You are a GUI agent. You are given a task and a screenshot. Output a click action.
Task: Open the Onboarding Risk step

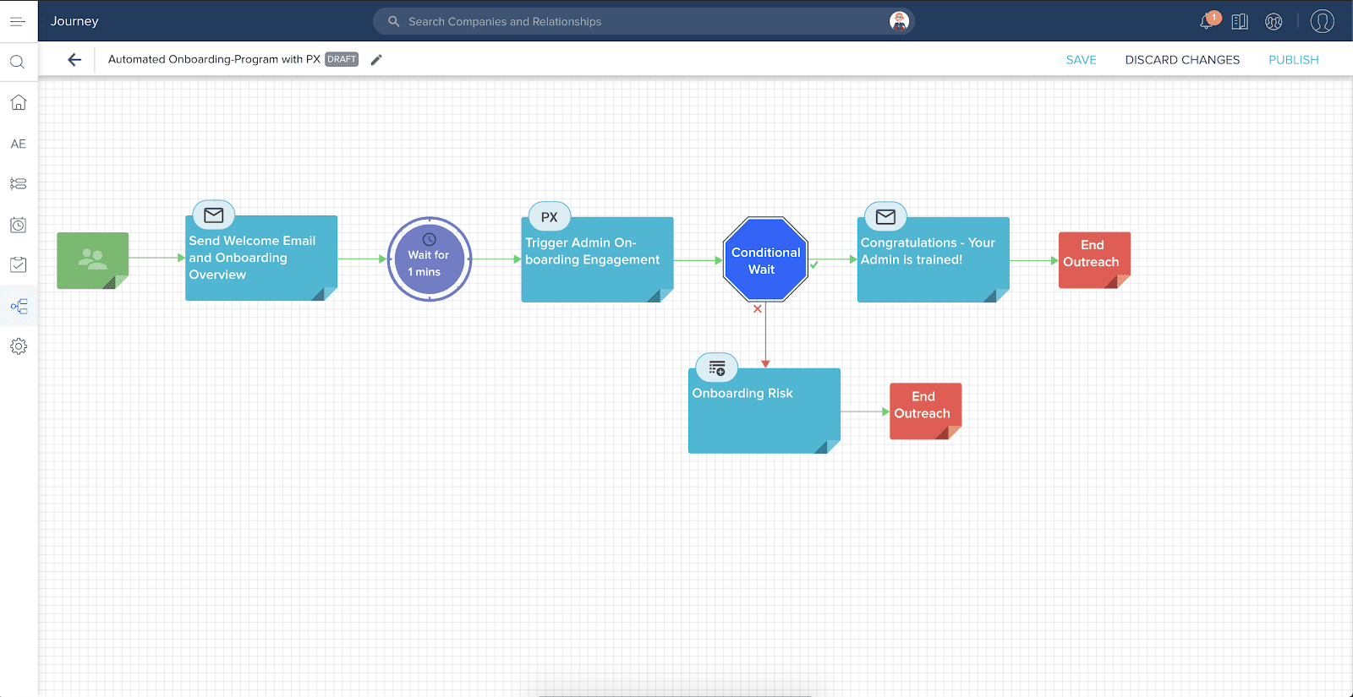764,411
